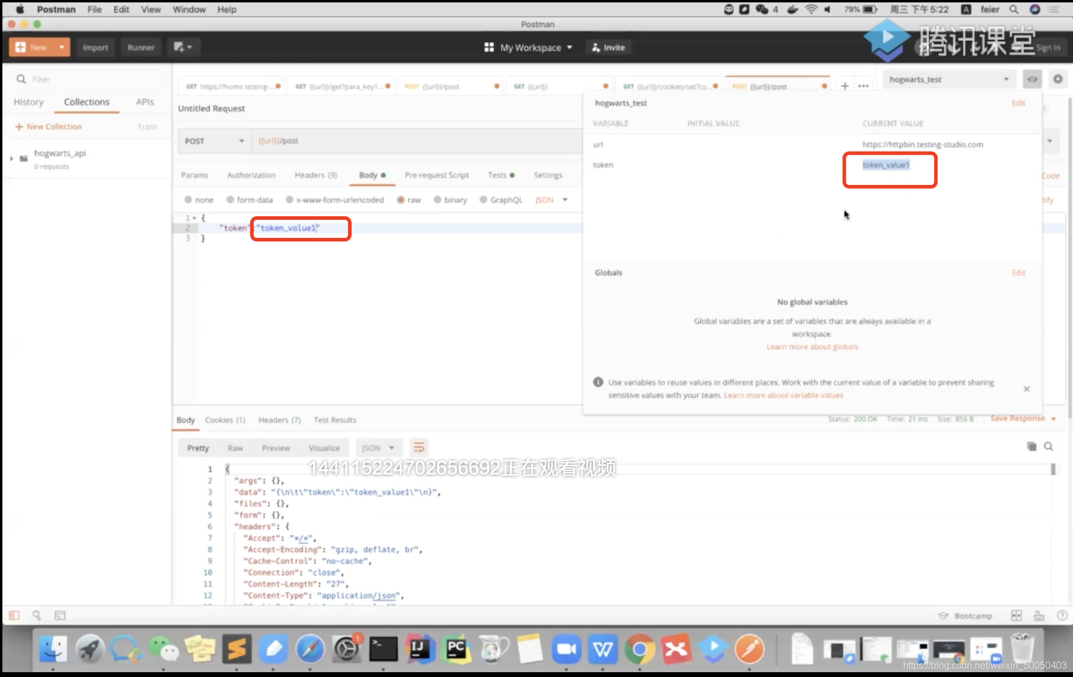Image resolution: width=1073 pixels, height=677 pixels.
Task: Open Bootcamp in status bar
Action: (965, 616)
